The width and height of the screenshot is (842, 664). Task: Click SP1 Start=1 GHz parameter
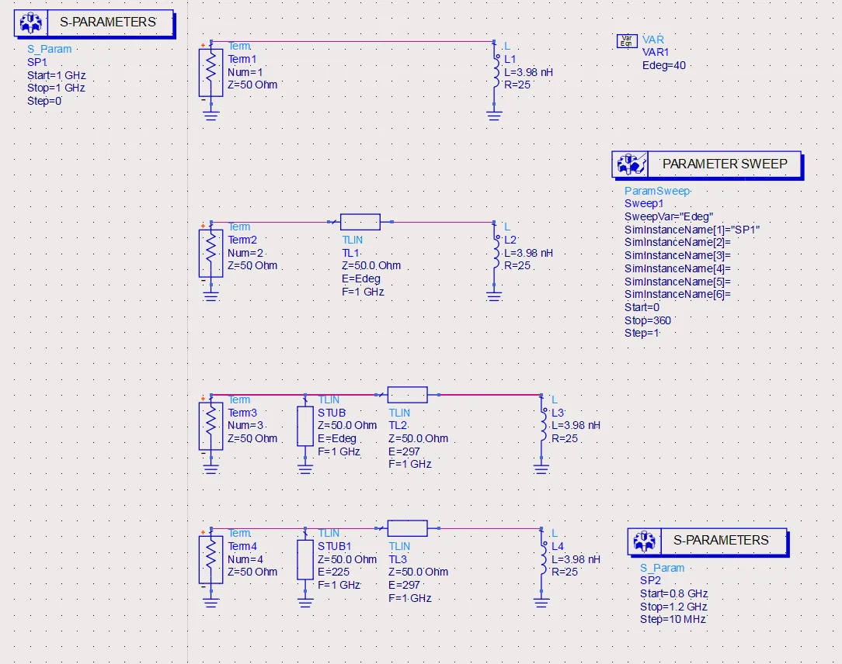(57, 75)
